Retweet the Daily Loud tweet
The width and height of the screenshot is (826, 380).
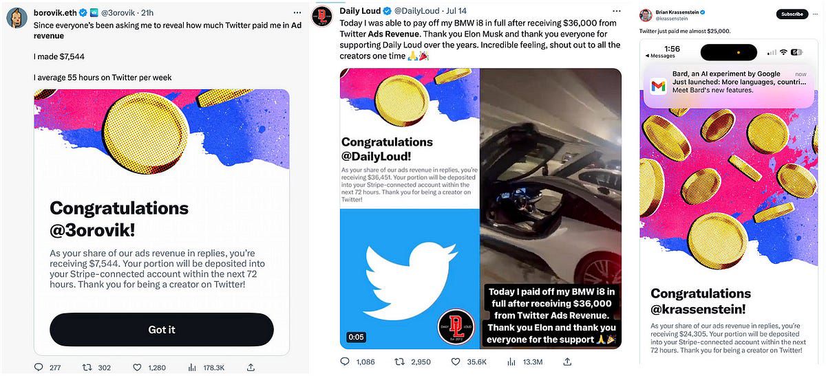click(x=399, y=361)
